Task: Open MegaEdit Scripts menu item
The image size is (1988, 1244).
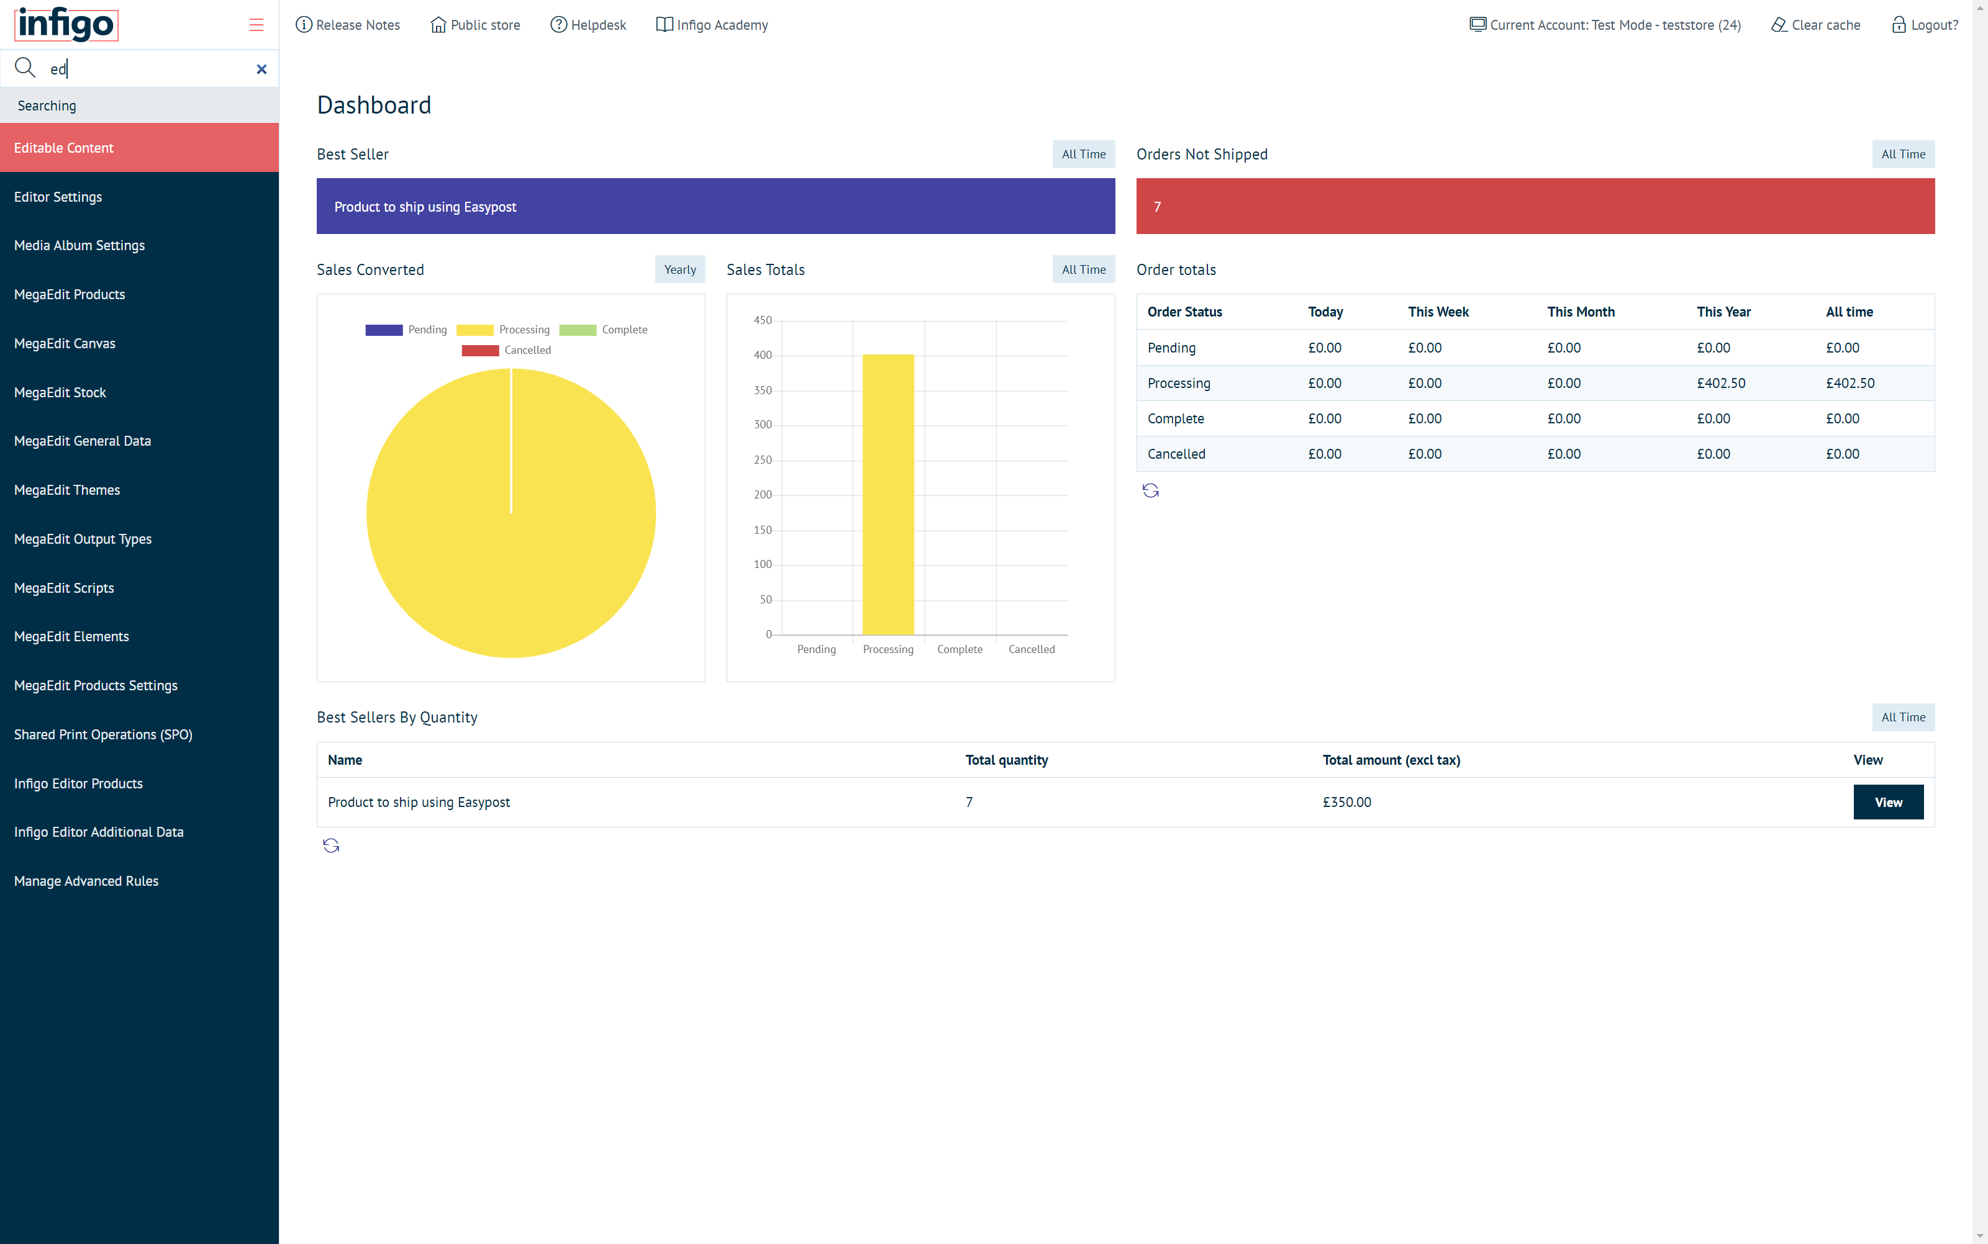Action: click(139, 587)
